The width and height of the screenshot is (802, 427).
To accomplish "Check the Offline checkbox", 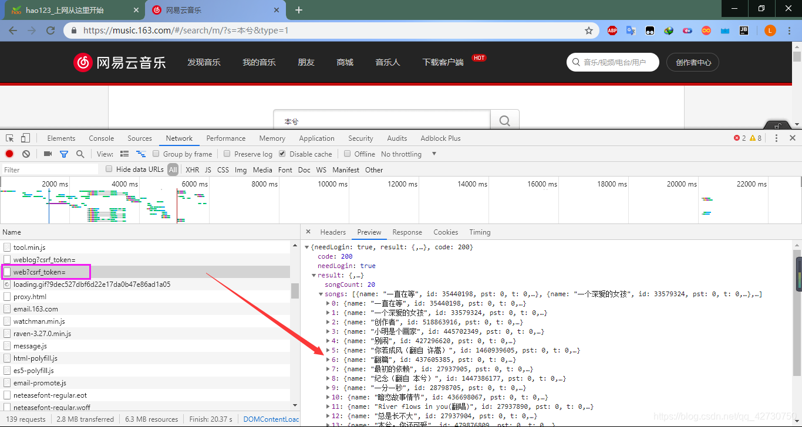I will tap(348, 154).
